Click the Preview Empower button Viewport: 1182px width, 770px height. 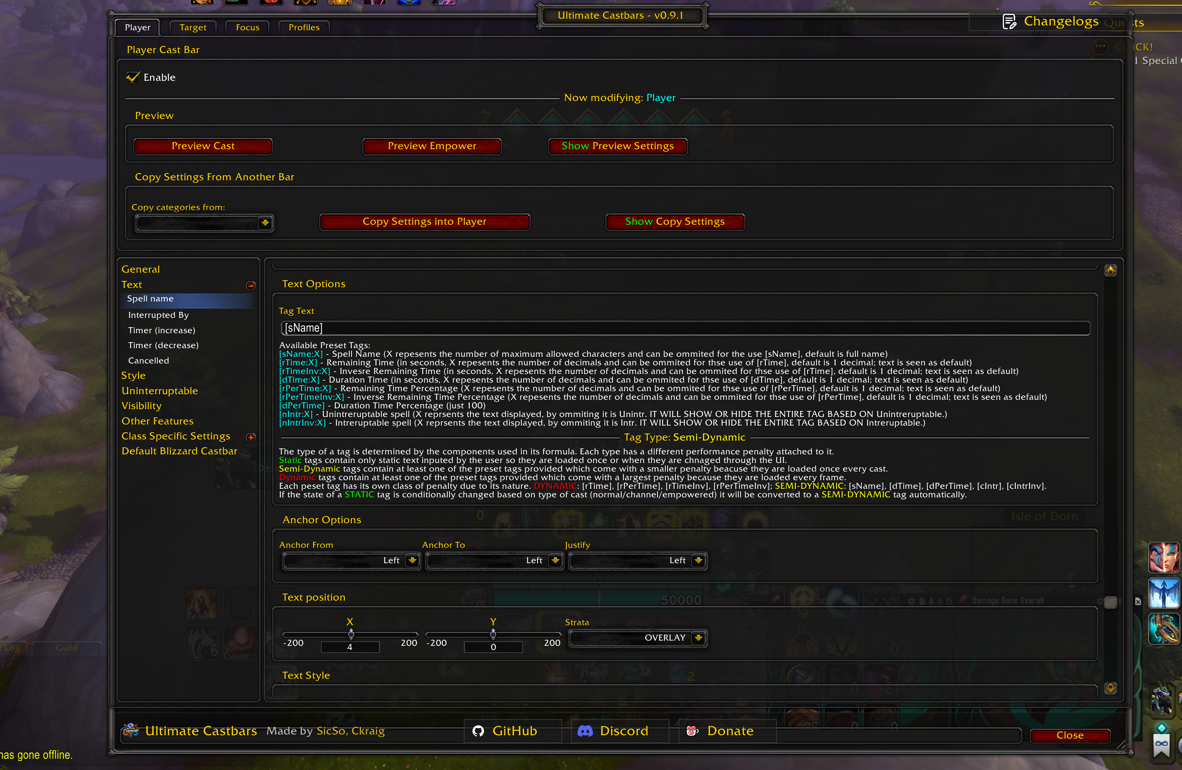432,147
